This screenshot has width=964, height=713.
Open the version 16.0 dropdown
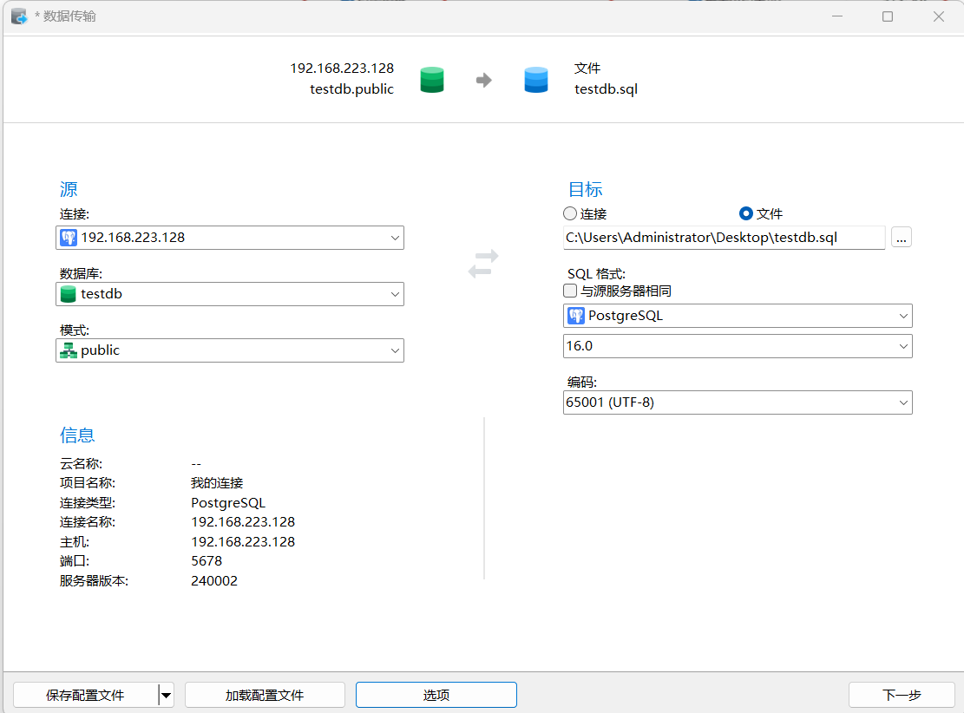902,346
